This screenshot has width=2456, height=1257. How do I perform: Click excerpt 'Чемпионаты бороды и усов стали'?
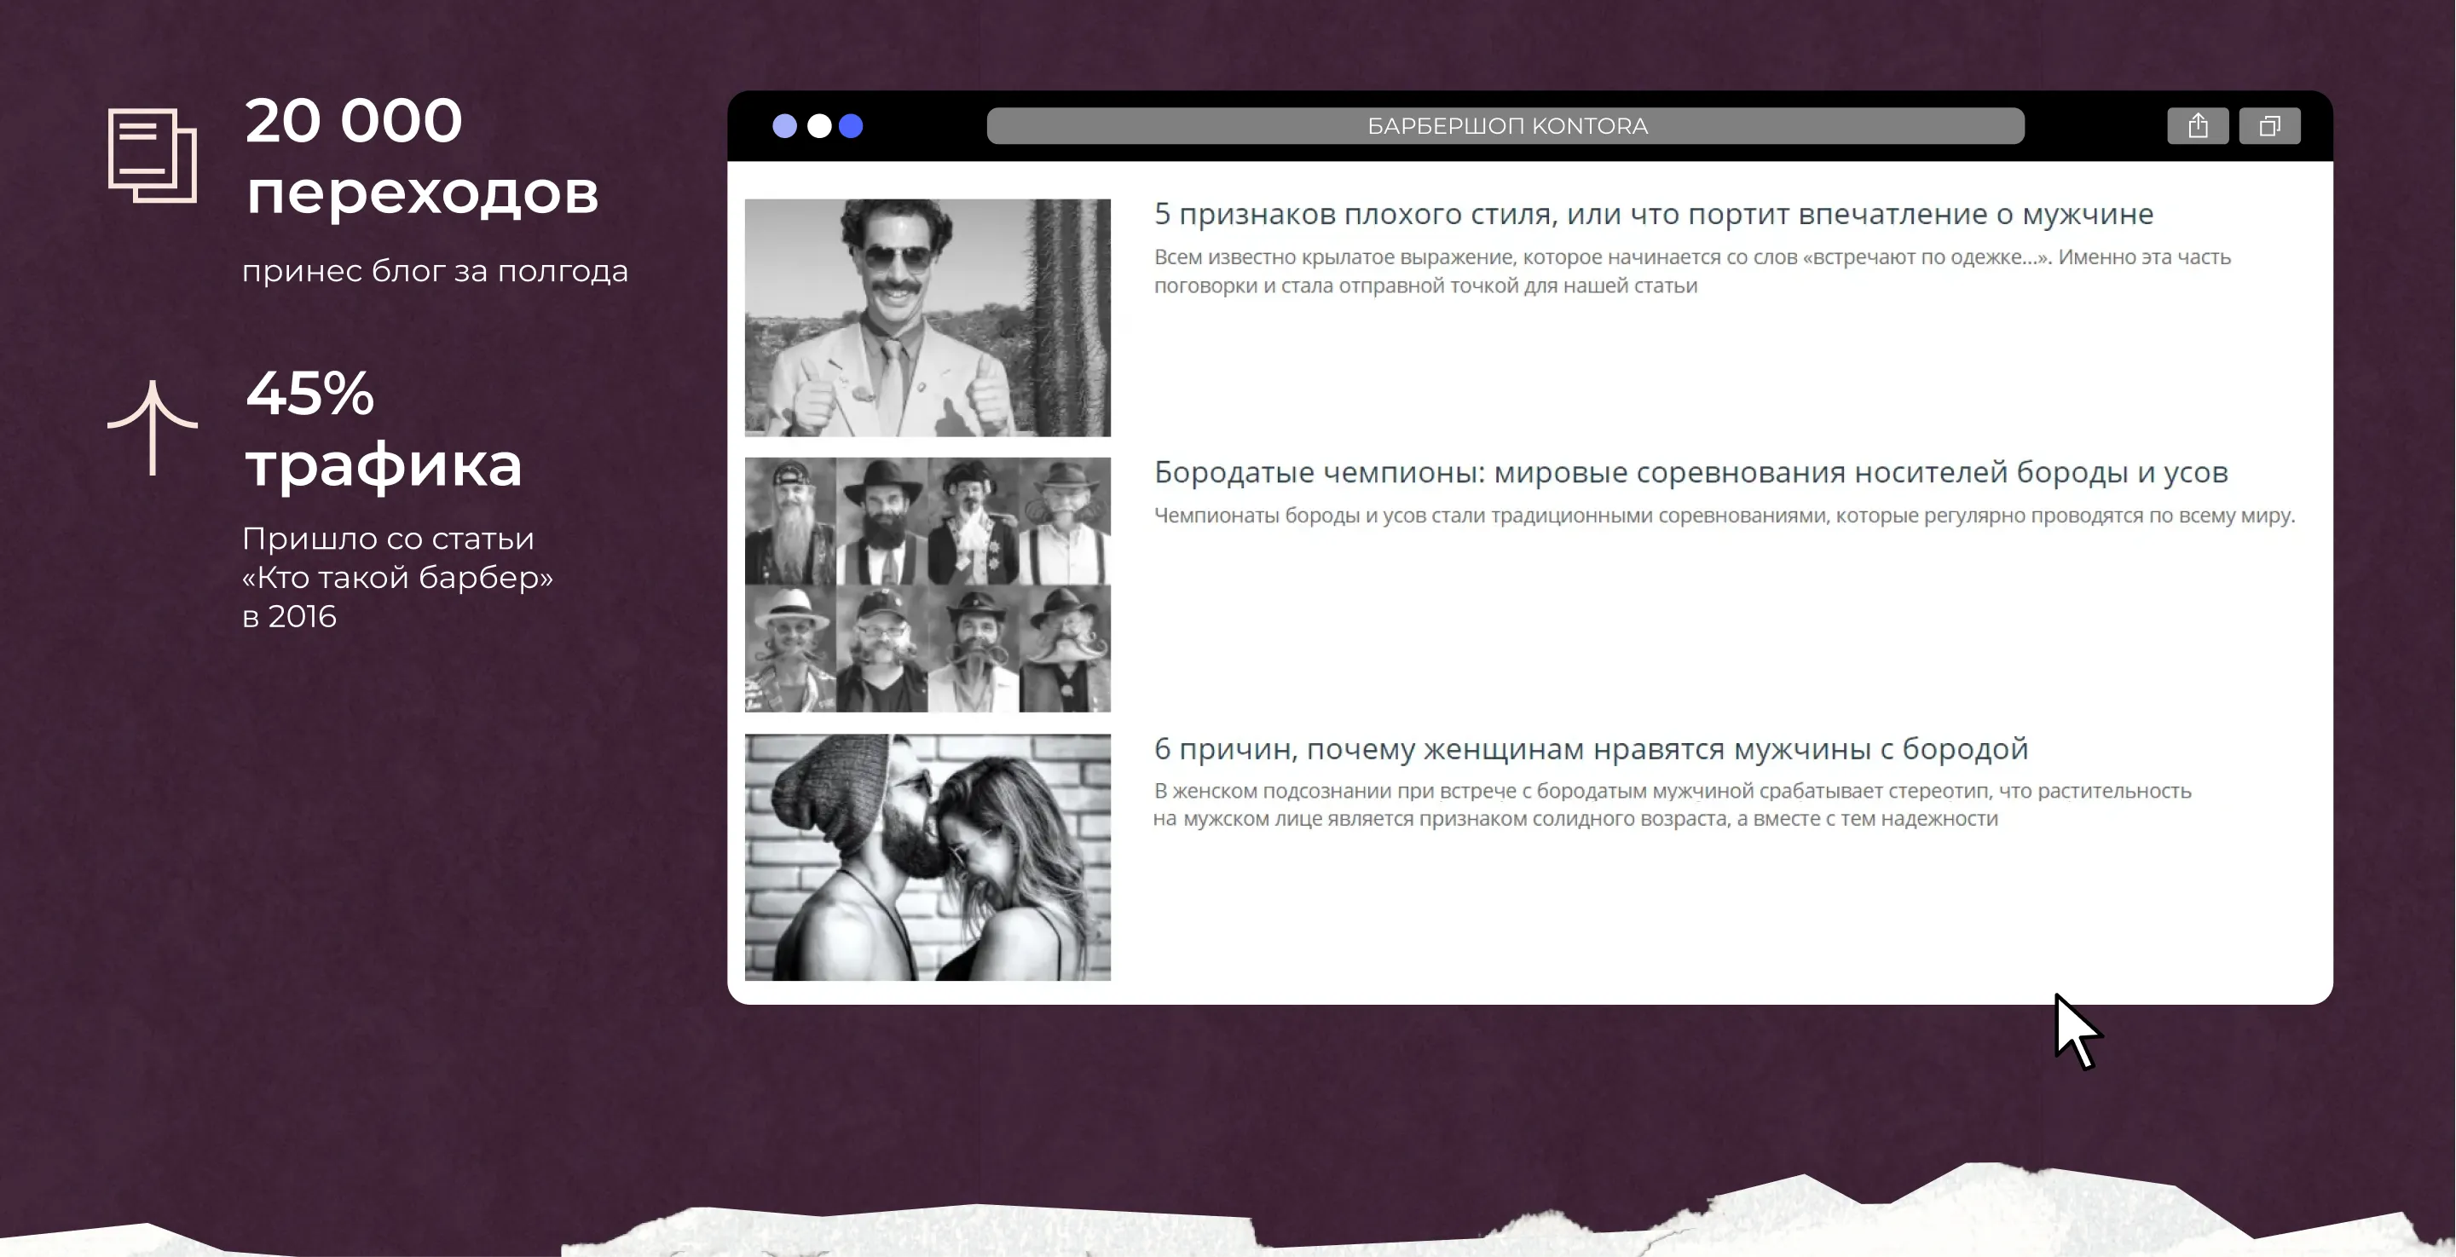pyautogui.click(x=1724, y=516)
